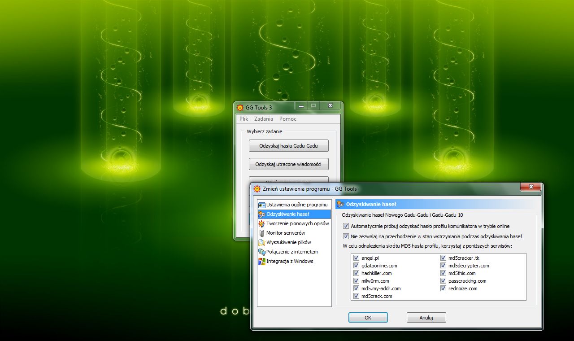The image size is (574, 341).
Task: Uncheck the gdataonline.com service
Action: click(356, 266)
